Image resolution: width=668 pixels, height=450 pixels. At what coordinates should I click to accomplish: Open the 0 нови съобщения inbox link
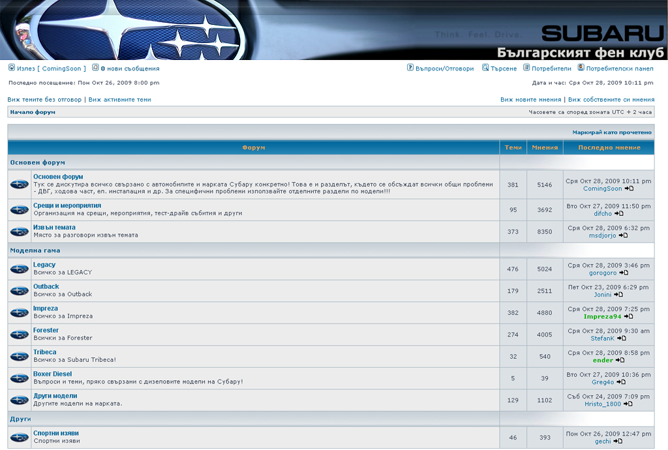point(130,68)
